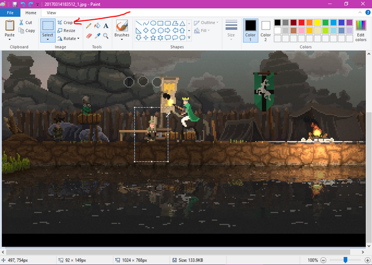Viewport: 372px width, 265px height.
Task: Click the Paste clipboard icon
Action: [10, 25]
